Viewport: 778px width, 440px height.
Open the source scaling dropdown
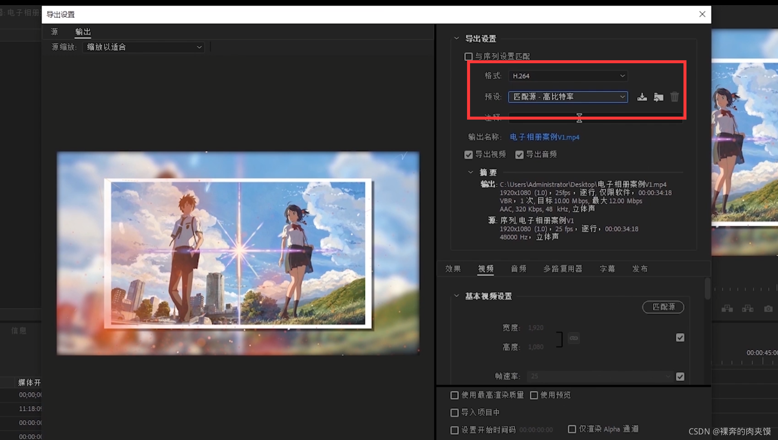click(x=144, y=47)
